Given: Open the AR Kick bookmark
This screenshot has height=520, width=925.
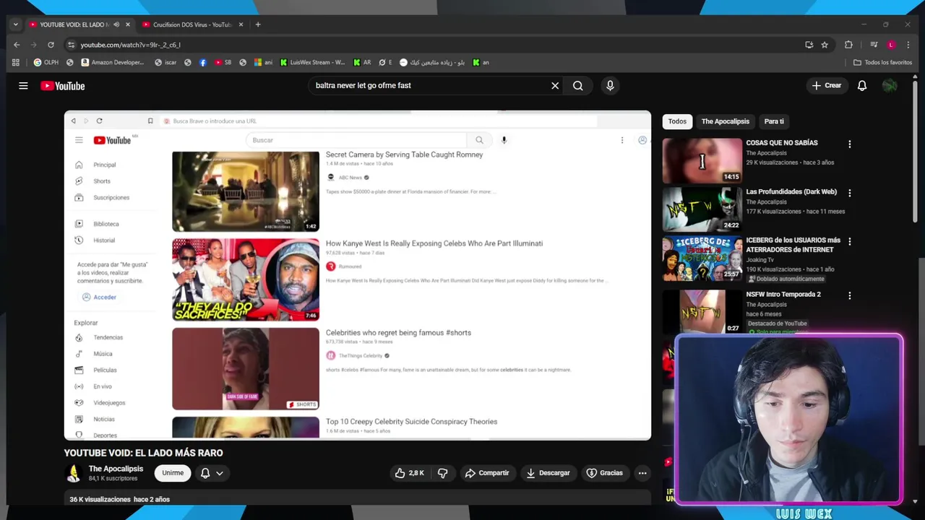Looking at the screenshot, I should pos(362,63).
